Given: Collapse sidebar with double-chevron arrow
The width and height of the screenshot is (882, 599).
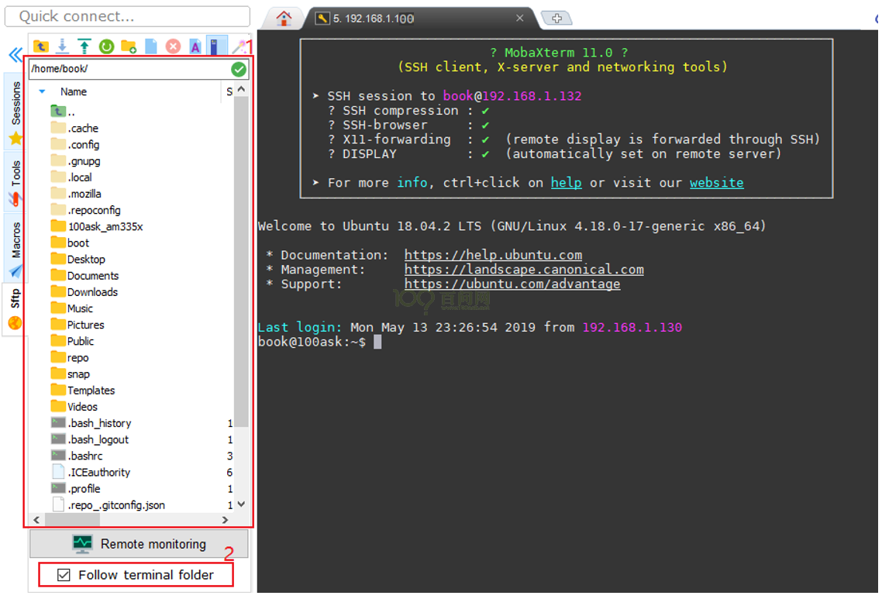Looking at the screenshot, I should tap(16, 54).
